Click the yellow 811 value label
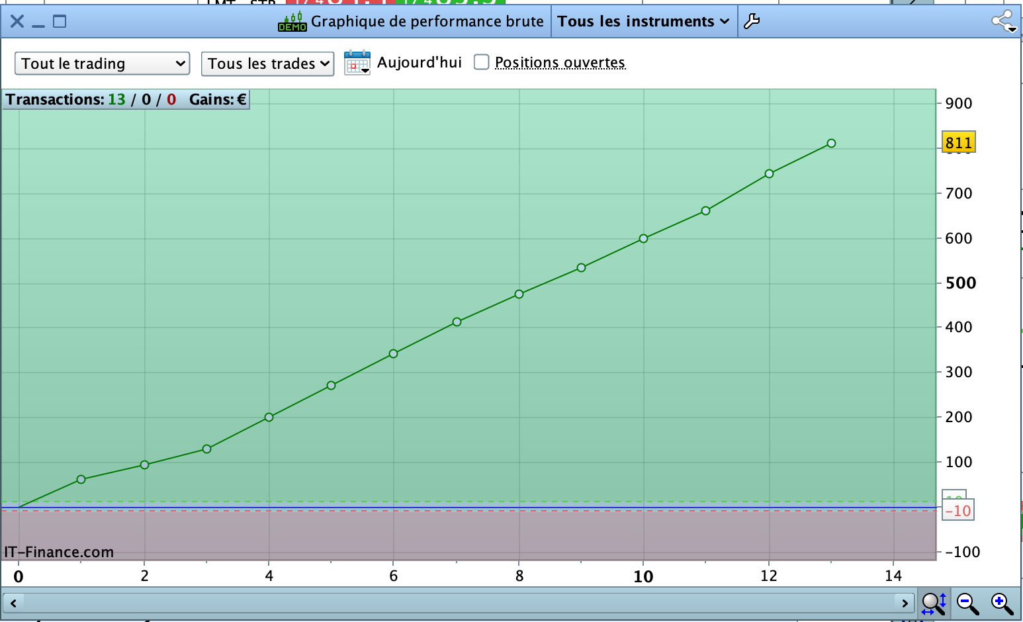This screenshot has width=1023, height=622. (959, 143)
